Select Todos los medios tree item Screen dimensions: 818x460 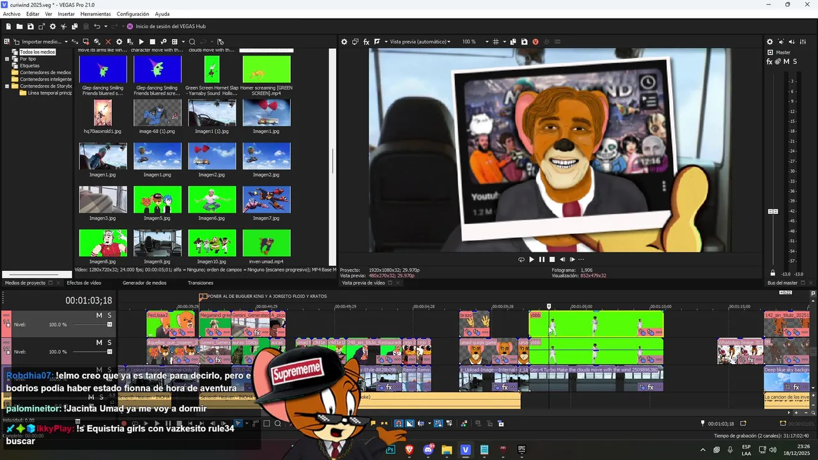(x=37, y=52)
